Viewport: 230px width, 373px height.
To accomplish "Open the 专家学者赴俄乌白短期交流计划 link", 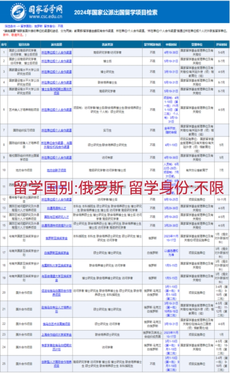I will 56,347.
